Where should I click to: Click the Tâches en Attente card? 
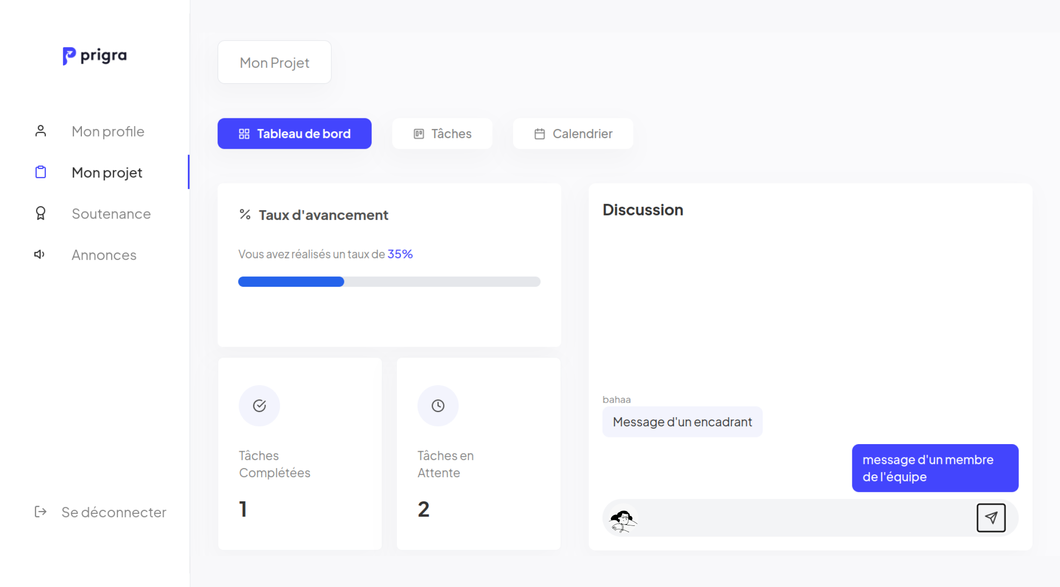(478, 454)
